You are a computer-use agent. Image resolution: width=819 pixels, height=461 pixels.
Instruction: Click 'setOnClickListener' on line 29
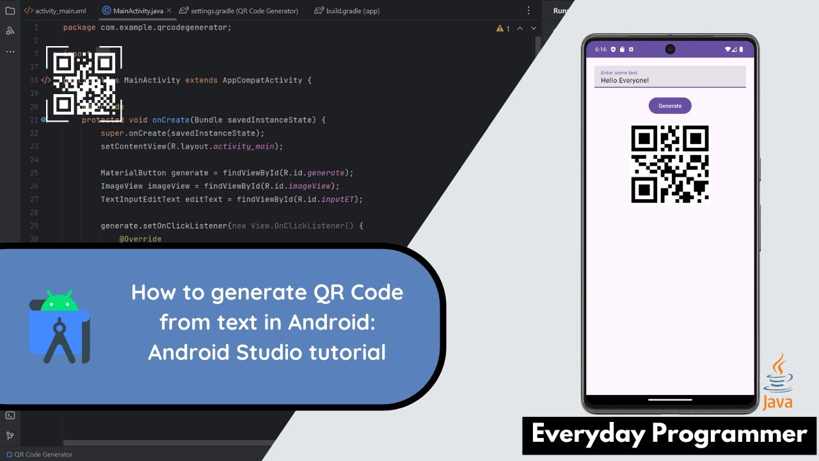tap(185, 225)
